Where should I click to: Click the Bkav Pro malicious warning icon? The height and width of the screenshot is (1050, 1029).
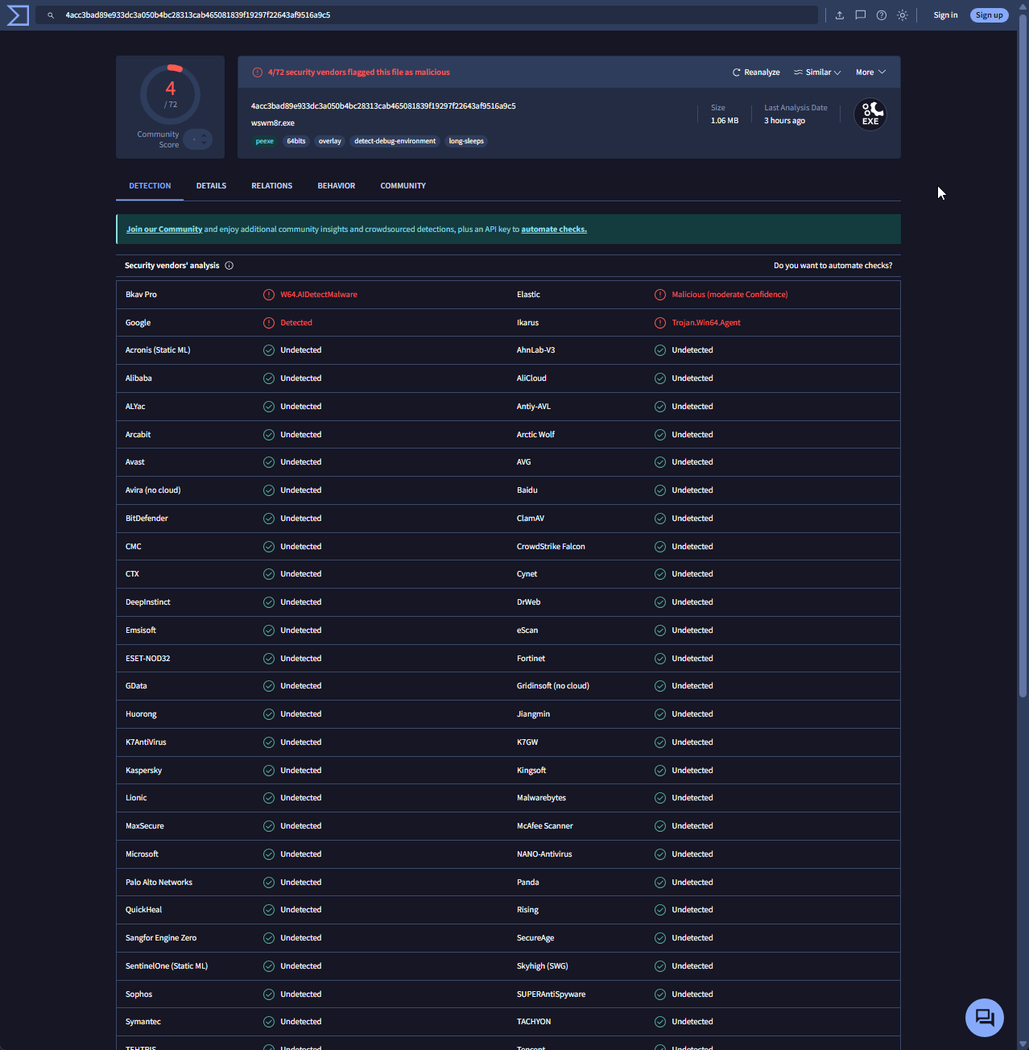point(269,295)
